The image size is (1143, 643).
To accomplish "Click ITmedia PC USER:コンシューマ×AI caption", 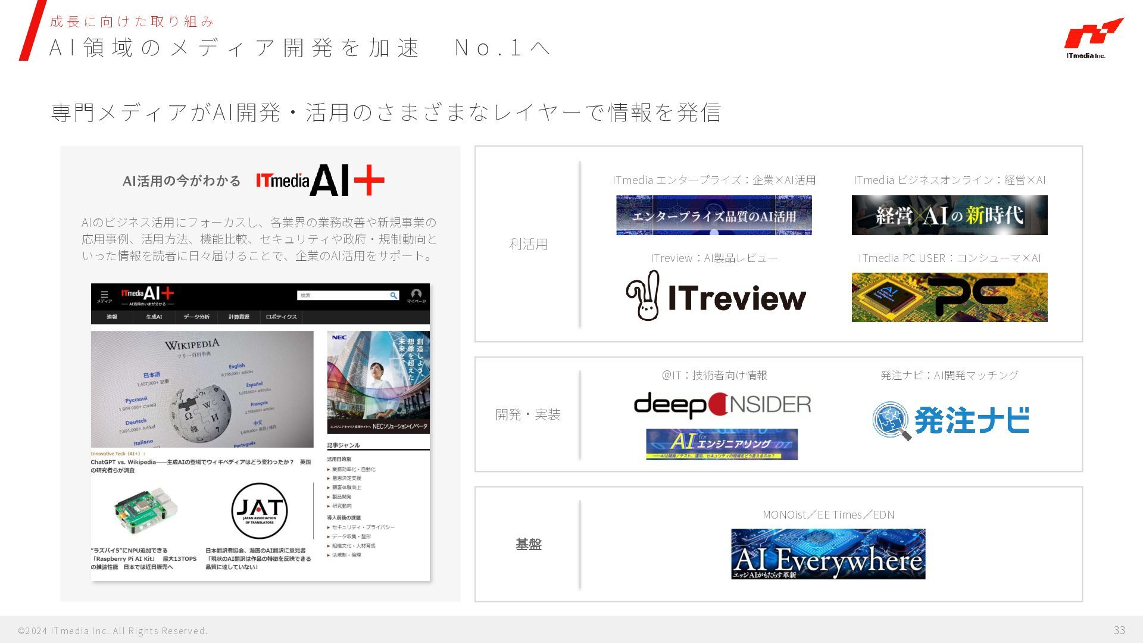I will coord(950,258).
